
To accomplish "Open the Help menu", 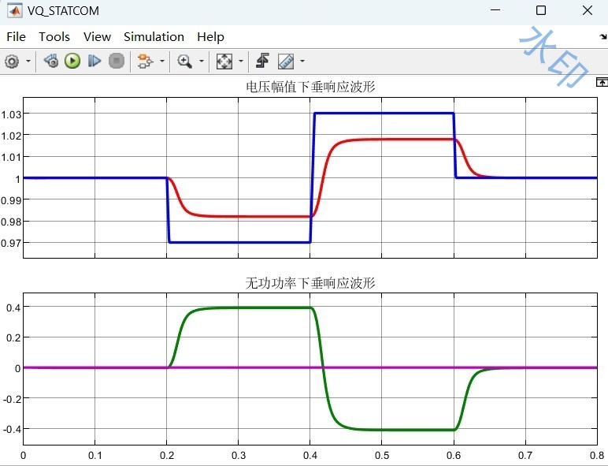I will click(210, 37).
